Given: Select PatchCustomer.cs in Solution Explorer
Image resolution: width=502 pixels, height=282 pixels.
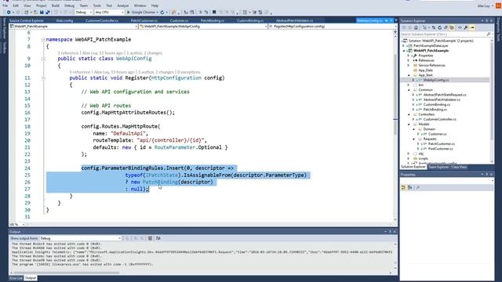Looking at the screenshot, I should tap(442, 144).
